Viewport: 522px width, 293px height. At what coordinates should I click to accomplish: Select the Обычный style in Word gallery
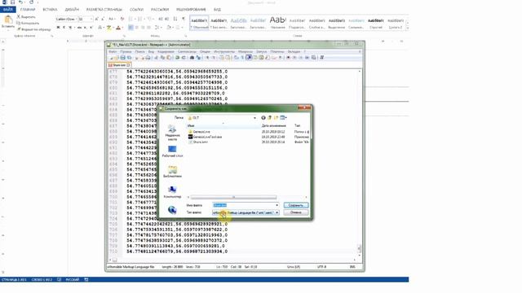(x=199, y=23)
